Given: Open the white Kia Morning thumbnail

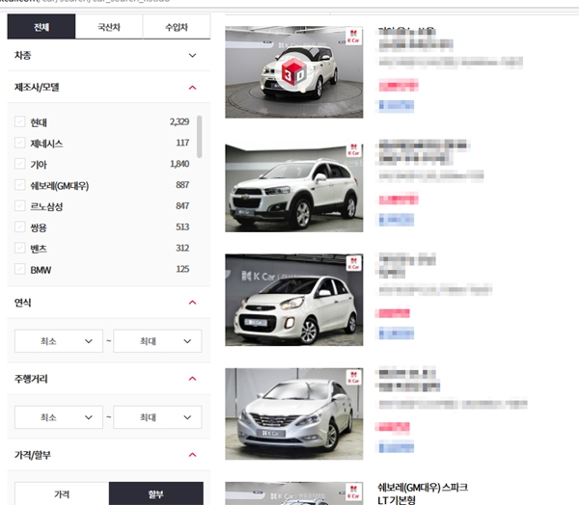Looking at the screenshot, I should point(294,300).
